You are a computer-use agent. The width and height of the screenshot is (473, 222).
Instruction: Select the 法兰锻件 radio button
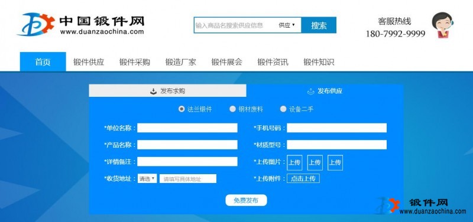point(182,109)
